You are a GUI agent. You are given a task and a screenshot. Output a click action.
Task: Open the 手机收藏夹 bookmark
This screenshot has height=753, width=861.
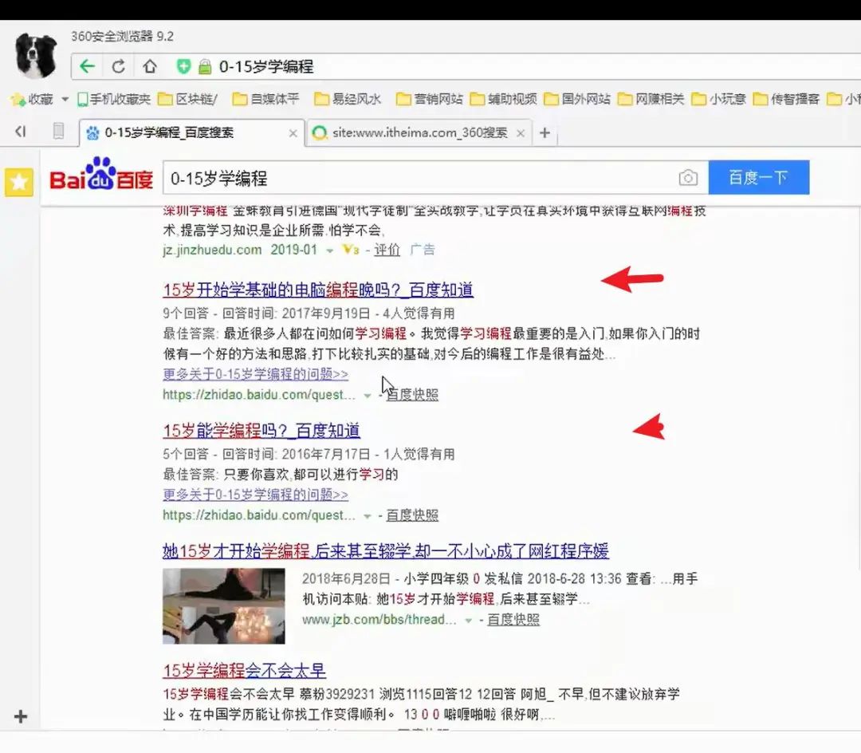(x=114, y=99)
